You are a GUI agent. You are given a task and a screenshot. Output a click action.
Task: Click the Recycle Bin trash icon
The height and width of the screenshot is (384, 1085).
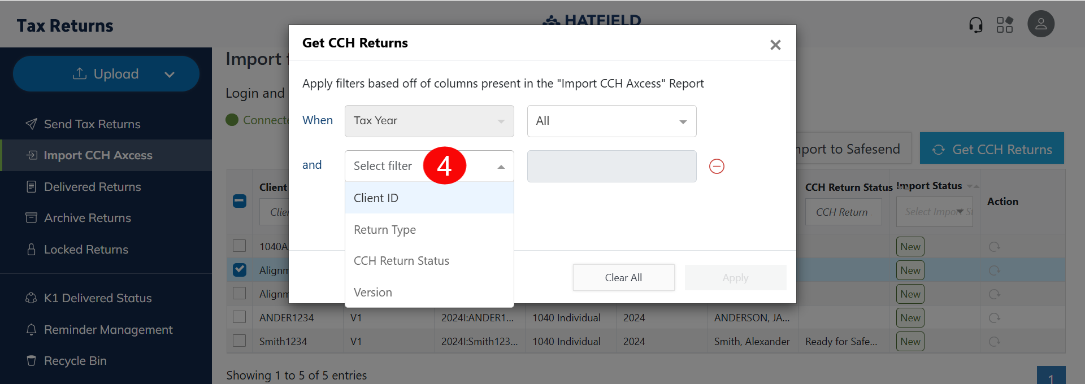(x=32, y=360)
